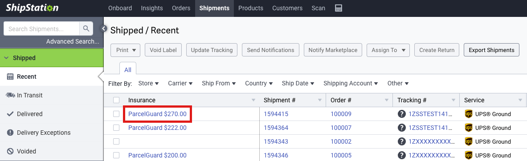Collapse the sidebar with arrow icon
Viewport: 527px width, 161px height.
pos(104,28)
